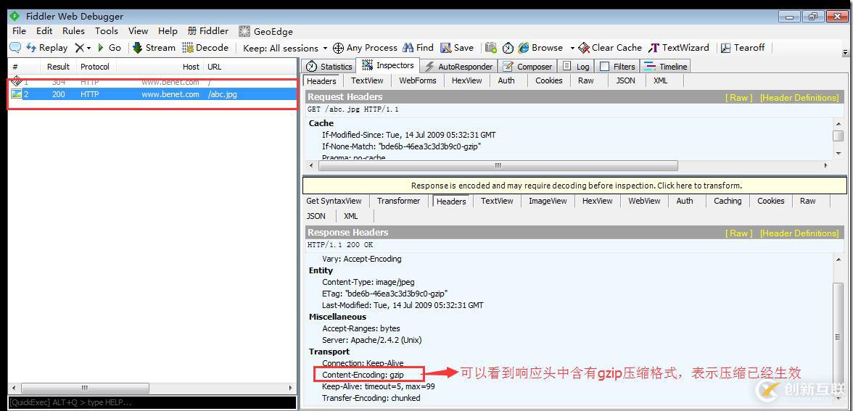Replay the selected session
This screenshot has height=411, width=853.
click(x=47, y=48)
